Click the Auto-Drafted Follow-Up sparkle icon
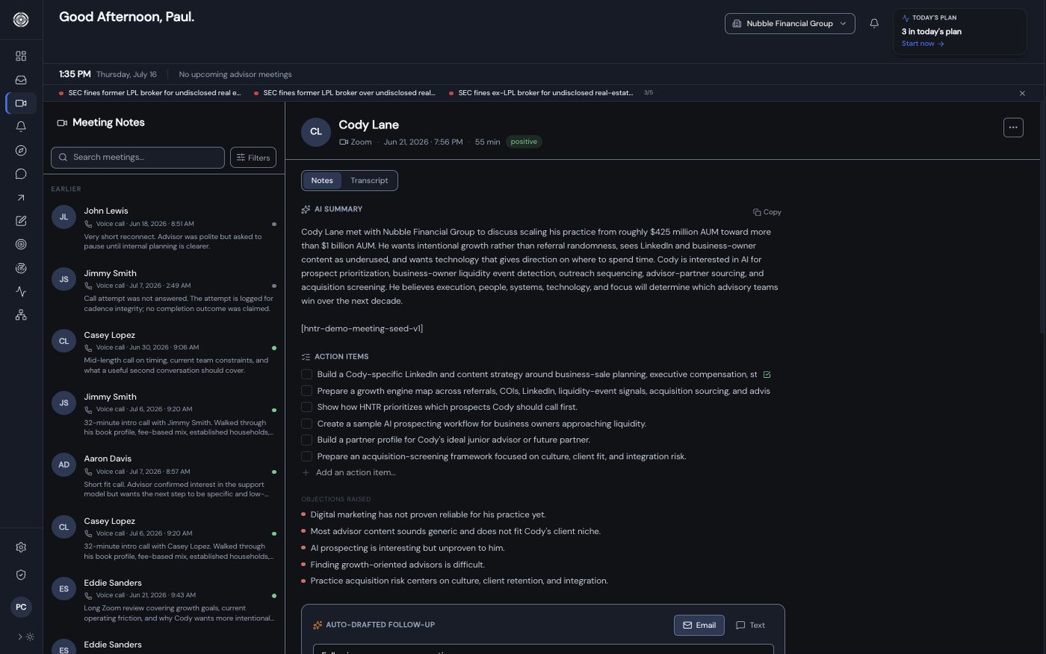Screen dimensions: 1046x654 [x=317, y=625]
